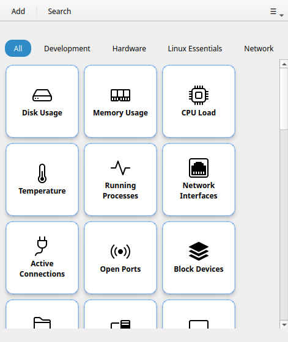Viewport: 288px width, 342px height.
Task: Select the All category filter
Action: (x=18, y=48)
